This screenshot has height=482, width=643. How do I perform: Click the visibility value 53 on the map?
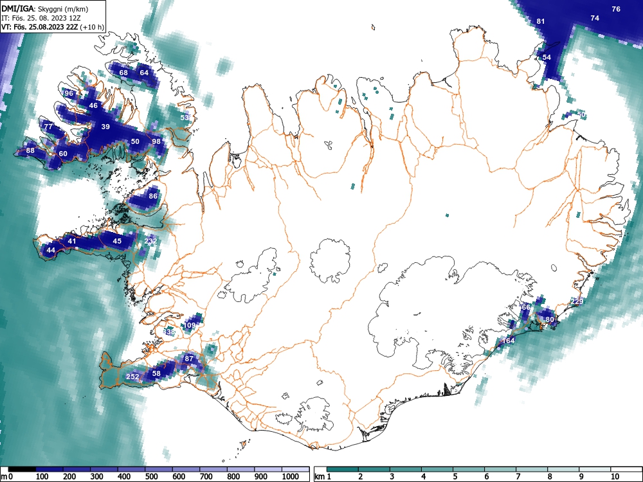[185, 118]
